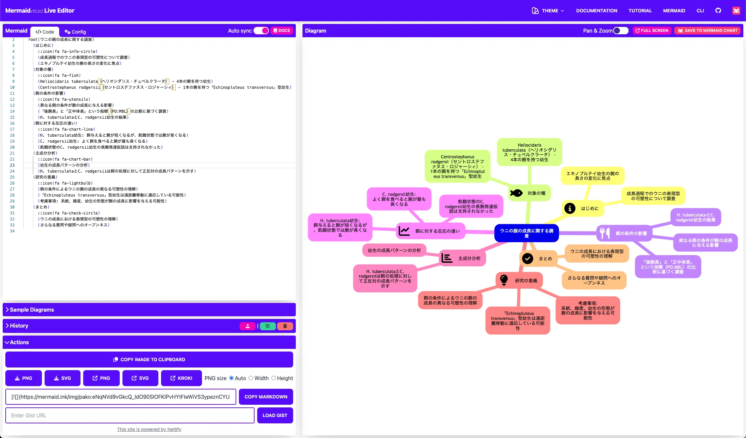Open the diagram in Kroki
Image resolution: width=746 pixels, height=438 pixels.
tap(181, 378)
